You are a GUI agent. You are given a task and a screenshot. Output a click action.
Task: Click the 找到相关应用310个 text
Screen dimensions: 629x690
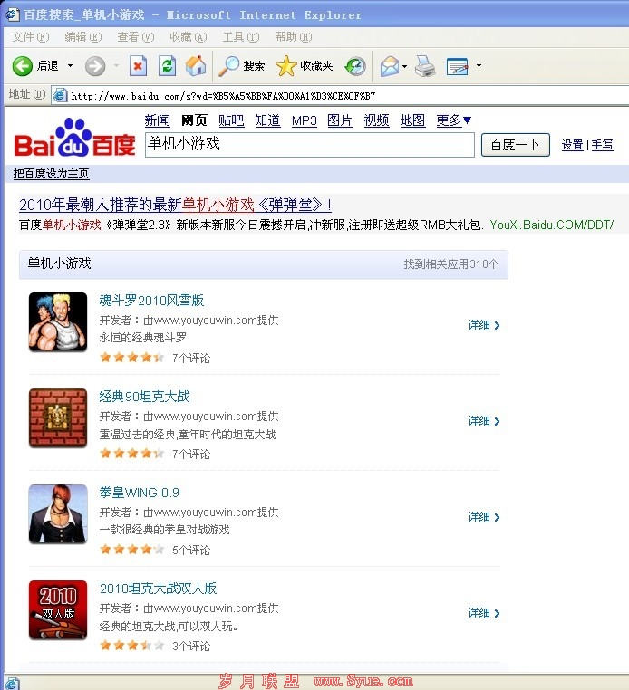[x=451, y=264]
